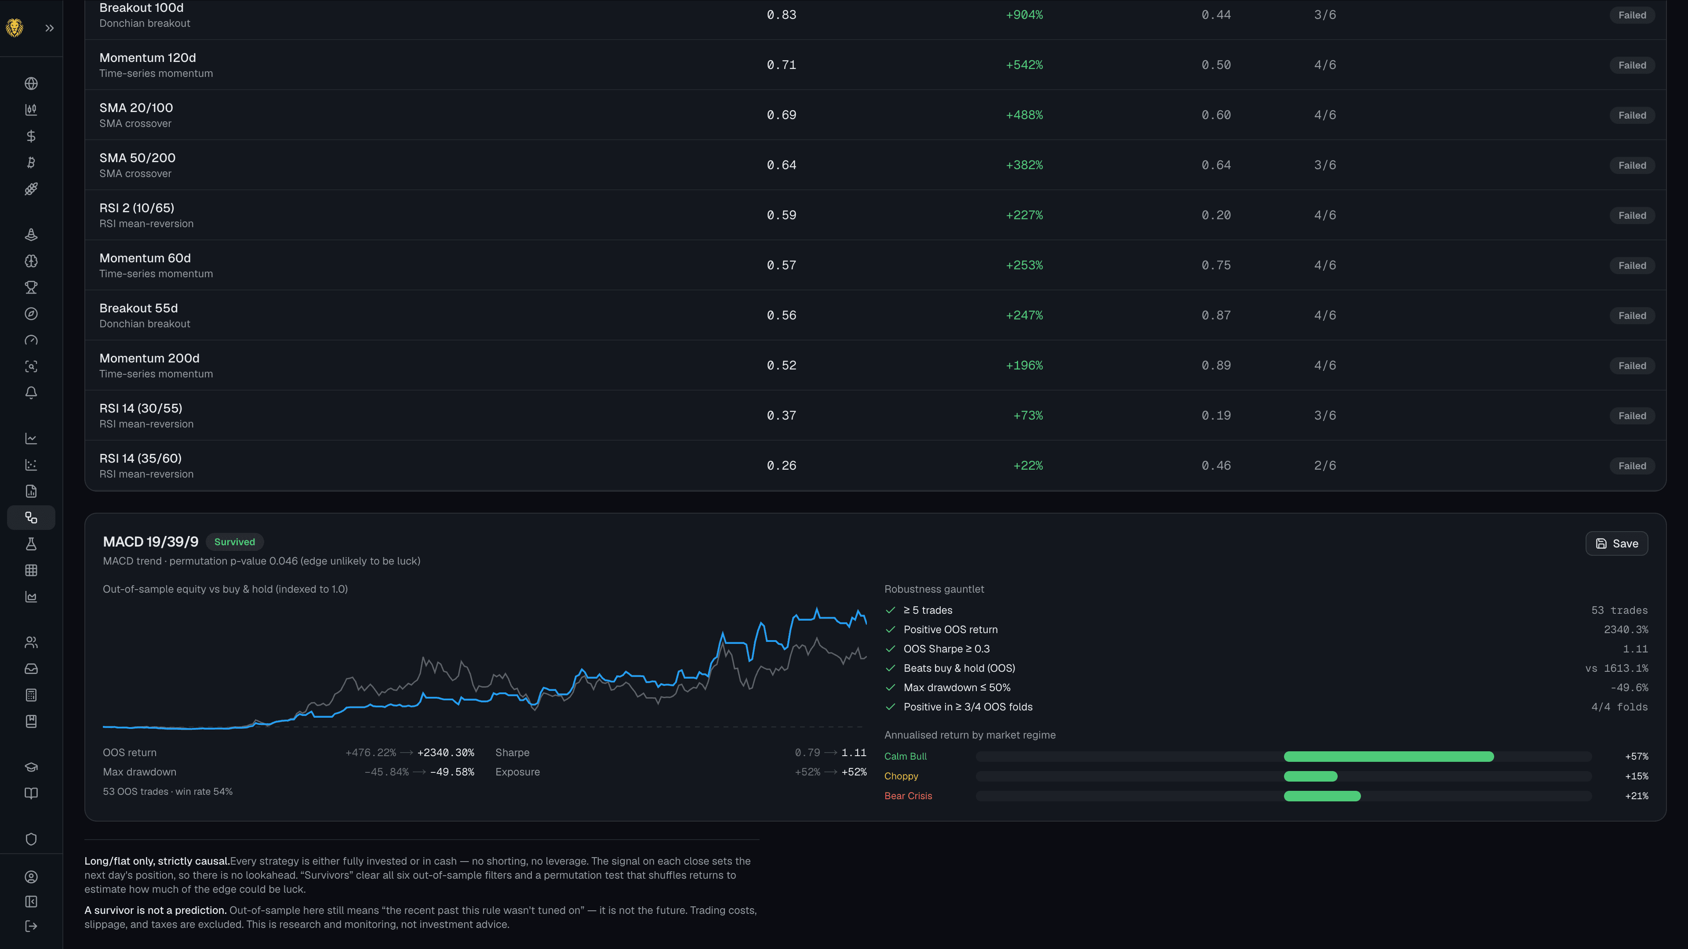This screenshot has height=949, width=1688.
Task: Select the RSI 14 (35/60) strategy row
Action: pos(876,466)
